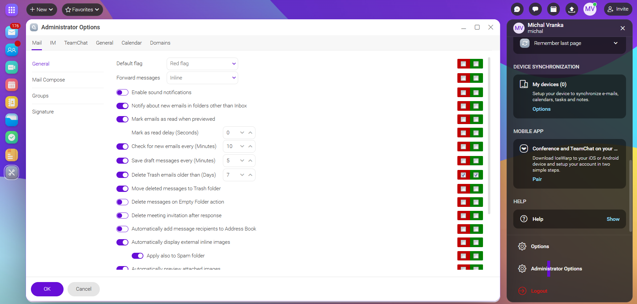Image resolution: width=637 pixels, height=304 pixels.
Task: Switch to the Domains tab
Action: point(160,43)
